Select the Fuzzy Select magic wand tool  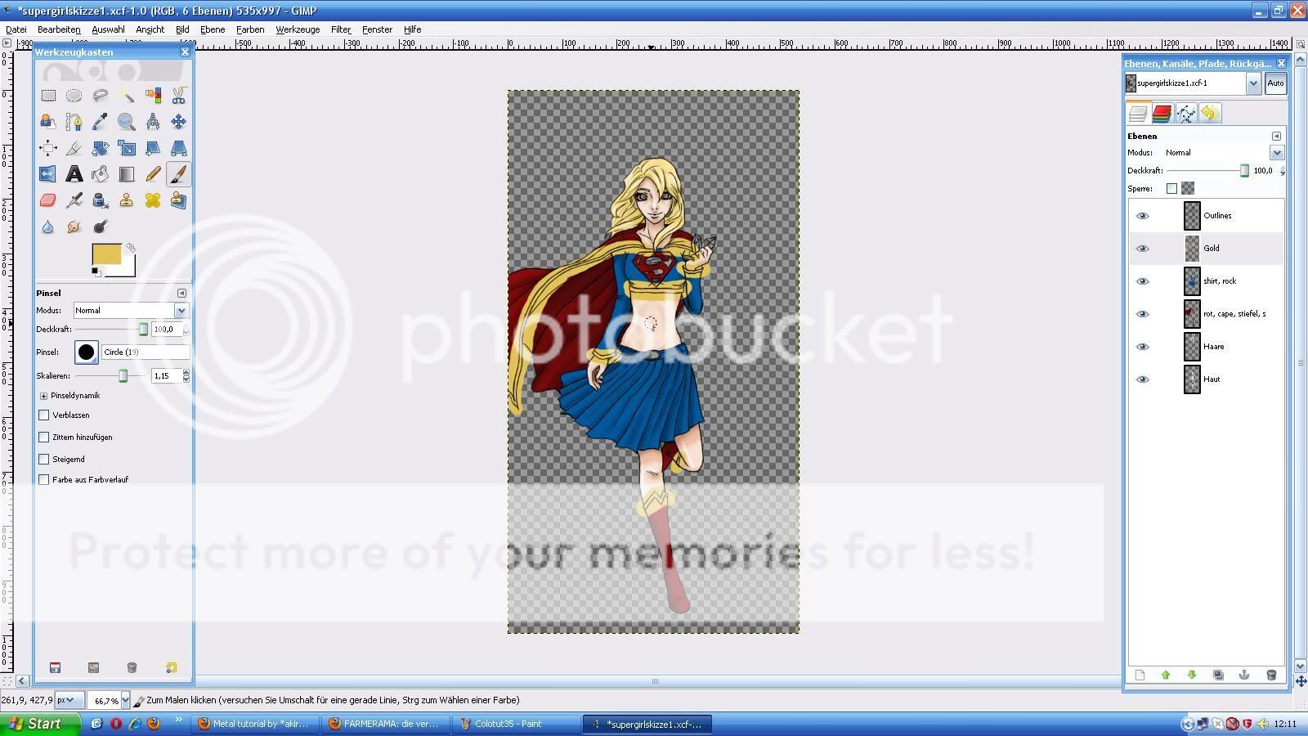pyautogui.click(x=127, y=96)
